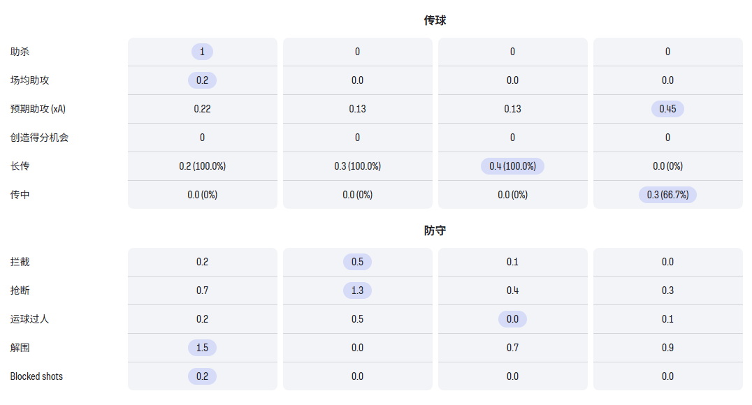Click the highlighted 0.4 (100.0%) 长传 value
Image resolution: width=752 pixels, height=405 pixels.
(512, 166)
